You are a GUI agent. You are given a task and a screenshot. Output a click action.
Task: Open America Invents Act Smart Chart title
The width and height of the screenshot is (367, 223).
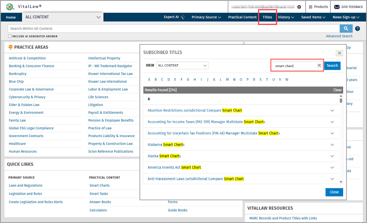point(174,168)
